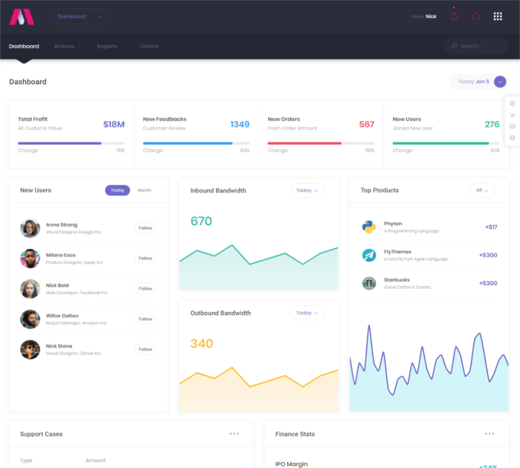The height and width of the screenshot is (468, 520).
Task: Click the lifebuoy support icon in side panel
Action: tap(513, 138)
